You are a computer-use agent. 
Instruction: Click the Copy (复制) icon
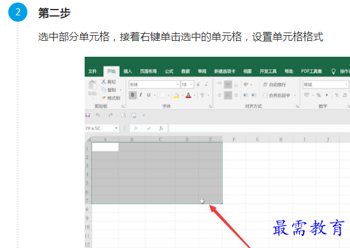(103, 90)
